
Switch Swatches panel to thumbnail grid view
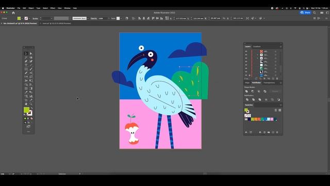[x=279, y=110]
